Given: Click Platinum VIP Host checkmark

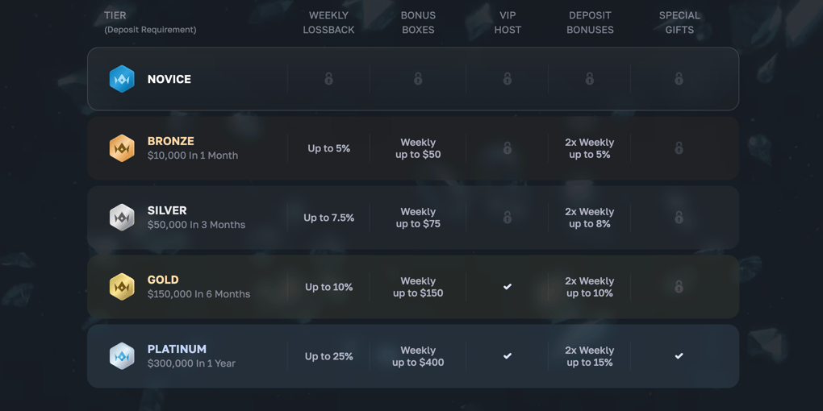Looking at the screenshot, I should tap(508, 356).
